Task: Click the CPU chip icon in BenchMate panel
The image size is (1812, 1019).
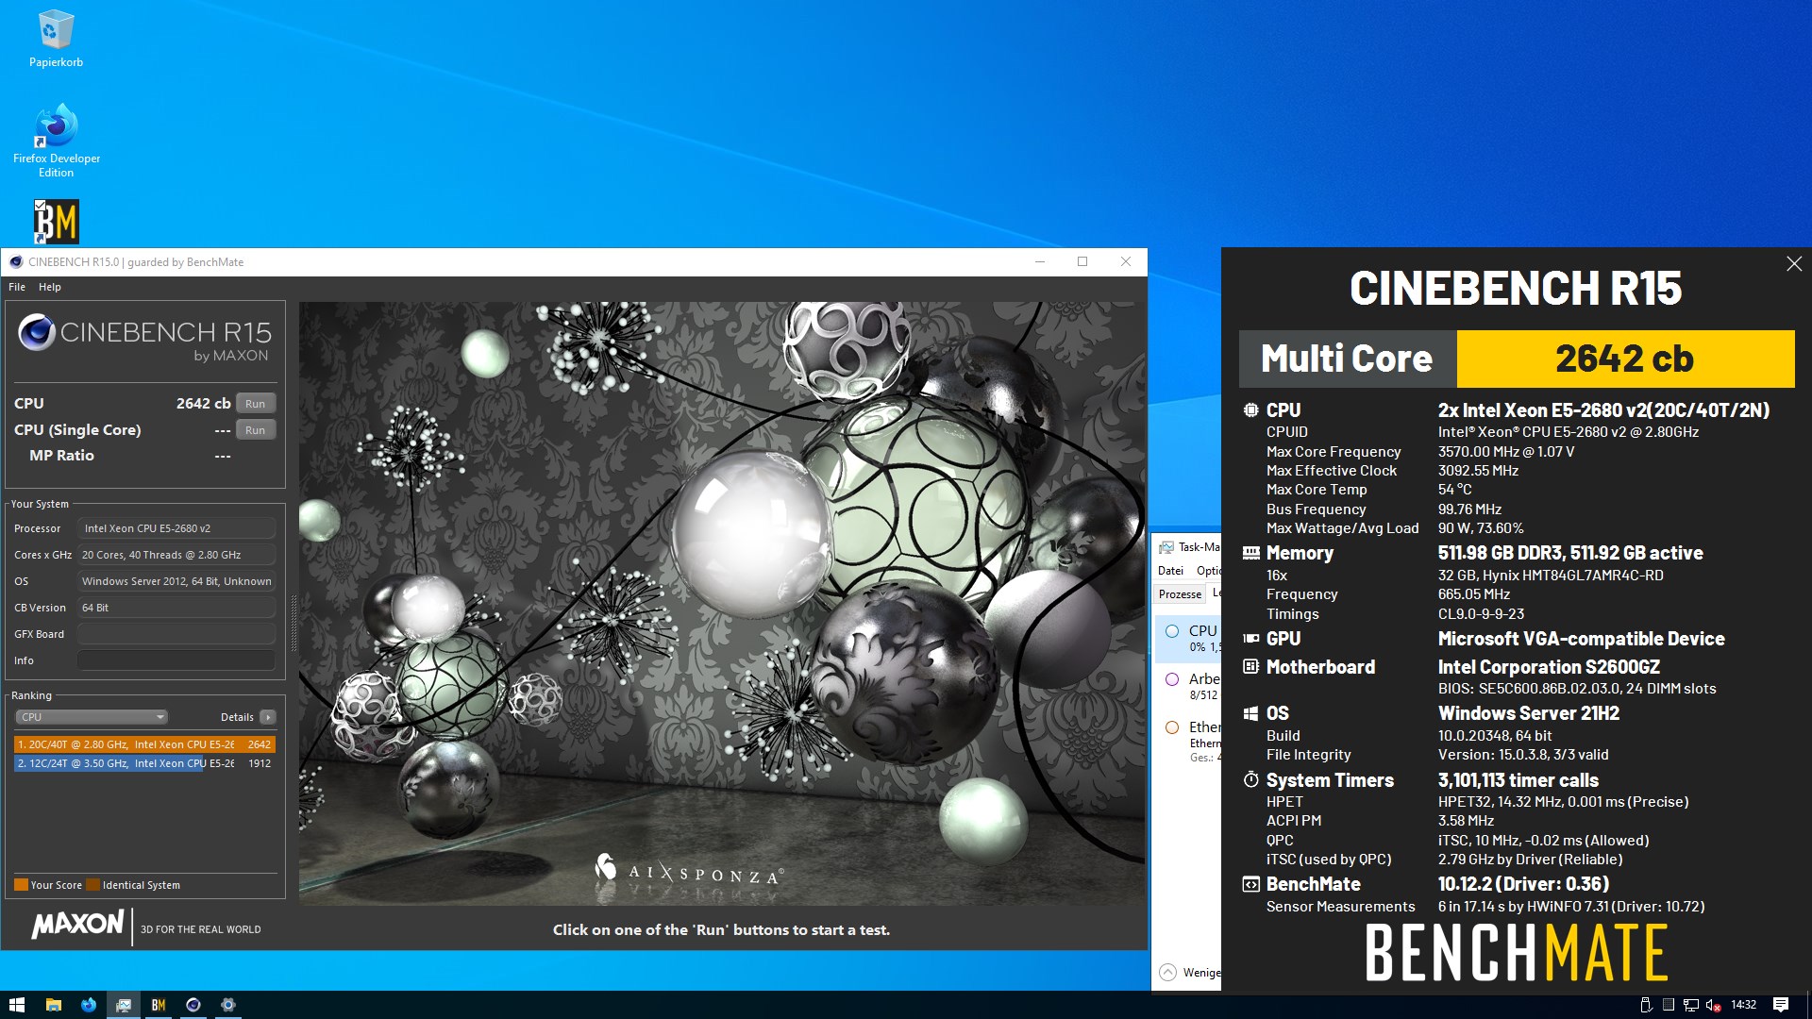Action: 1251,410
